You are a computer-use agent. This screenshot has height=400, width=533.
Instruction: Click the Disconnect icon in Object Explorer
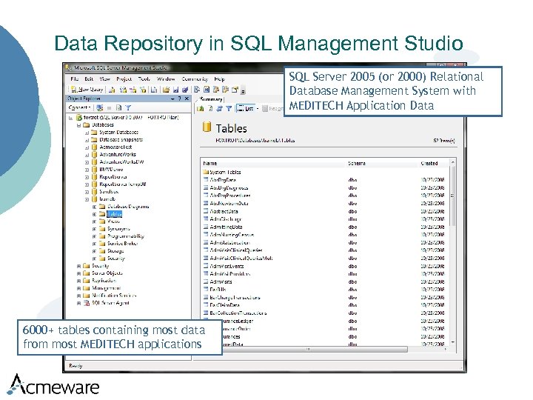(x=100, y=107)
